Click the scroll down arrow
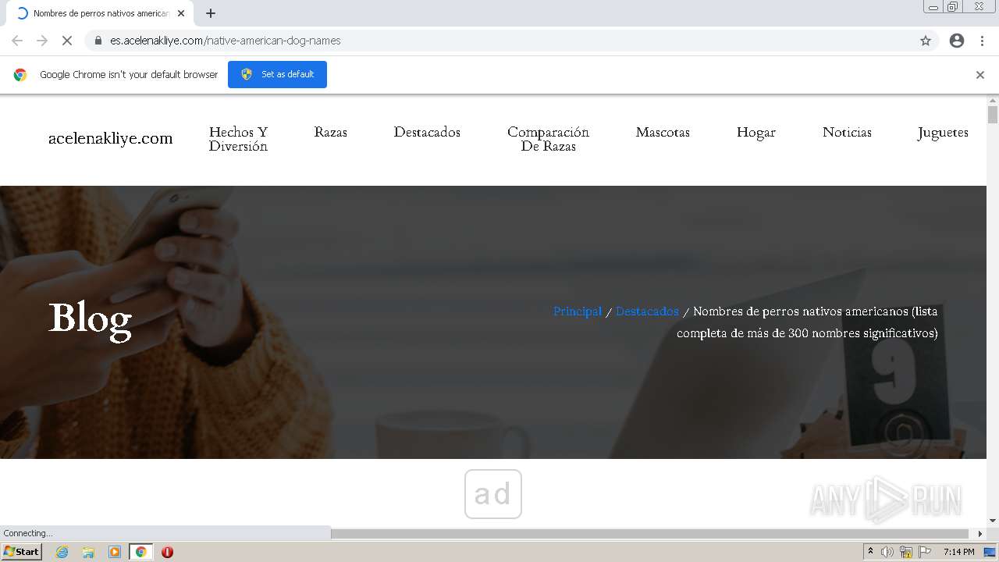This screenshot has width=999, height=562. click(993, 521)
